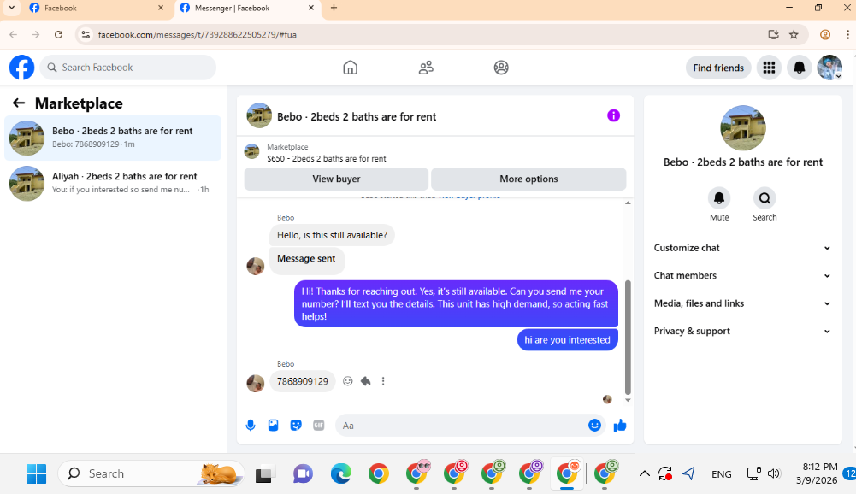Click the conversation header title
Screen dimensions: 856x494
[x=357, y=117]
